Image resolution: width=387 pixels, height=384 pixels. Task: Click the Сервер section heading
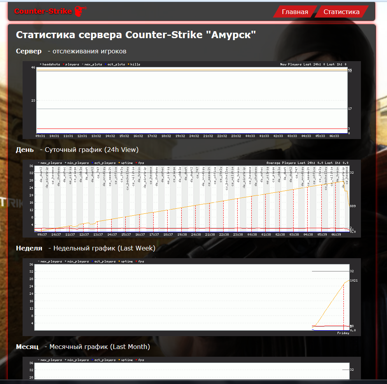click(x=29, y=51)
